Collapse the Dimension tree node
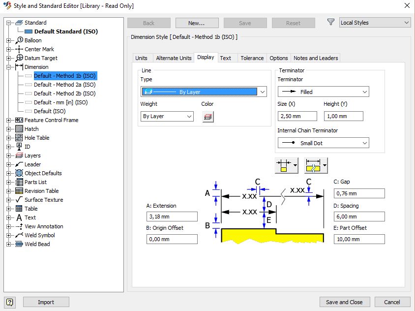This screenshot has width=415, height=311. (x=8, y=67)
